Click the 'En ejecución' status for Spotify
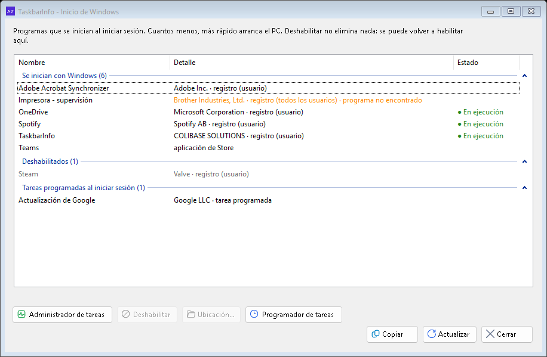The image size is (547, 357). pyautogui.click(x=480, y=124)
